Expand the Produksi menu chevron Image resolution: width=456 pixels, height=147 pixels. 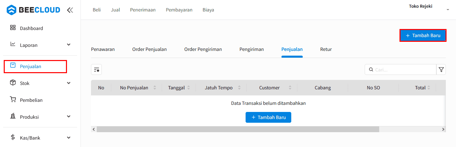(69, 117)
